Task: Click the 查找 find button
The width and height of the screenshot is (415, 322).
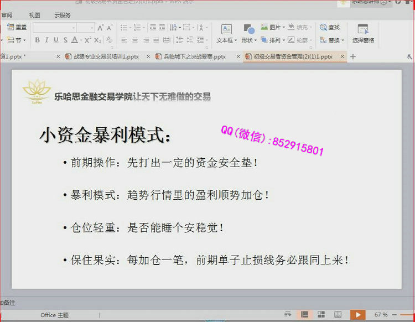Action: [x=330, y=27]
